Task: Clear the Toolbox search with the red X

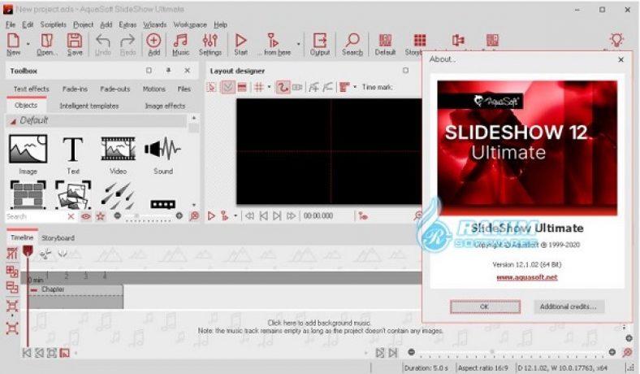Action: [x=71, y=216]
